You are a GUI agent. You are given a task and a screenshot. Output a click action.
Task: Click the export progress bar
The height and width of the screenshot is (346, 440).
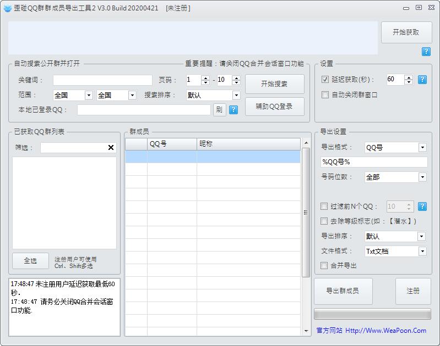tap(372, 314)
